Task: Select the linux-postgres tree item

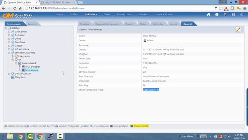Action: point(33,66)
